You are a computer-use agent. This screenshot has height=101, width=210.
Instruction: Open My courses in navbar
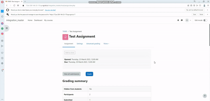tap(48, 20)
